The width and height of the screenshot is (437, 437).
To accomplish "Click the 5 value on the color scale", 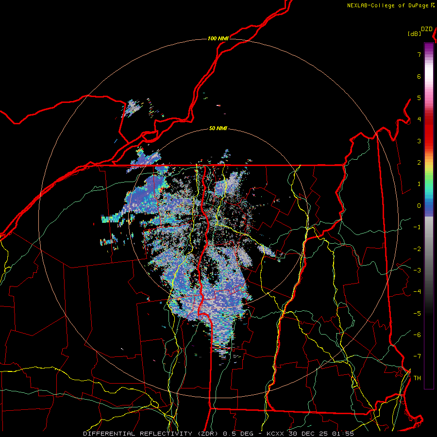I will pos(419,98).
